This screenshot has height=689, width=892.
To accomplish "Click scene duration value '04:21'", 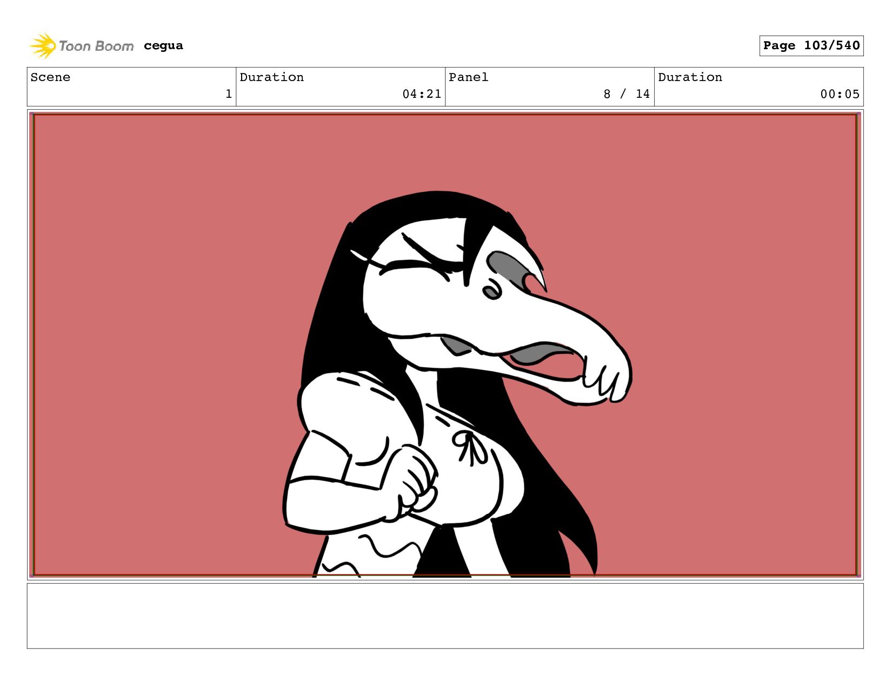I will [422, 94].
